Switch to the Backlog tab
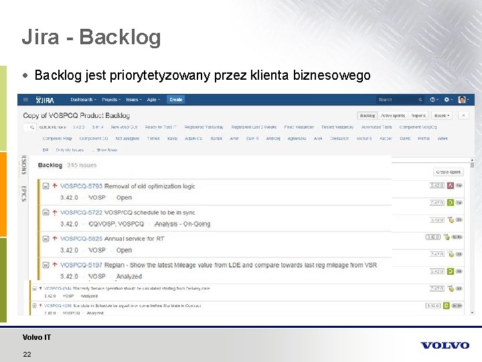Image resolution: width=482 pixels, height=362 pixels. pos(368,116)
